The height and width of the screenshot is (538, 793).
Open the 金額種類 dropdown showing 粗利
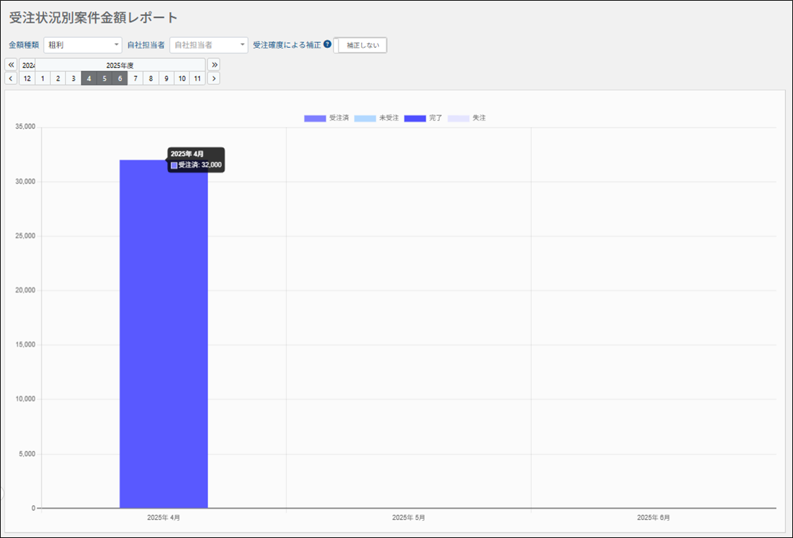click(x=83, y=45)
